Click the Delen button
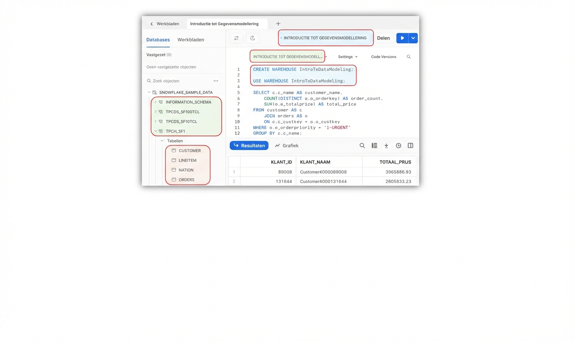 click(383, 38)
